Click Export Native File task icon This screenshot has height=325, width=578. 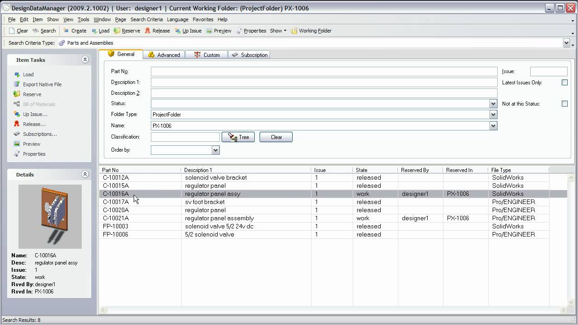(17, 84)
